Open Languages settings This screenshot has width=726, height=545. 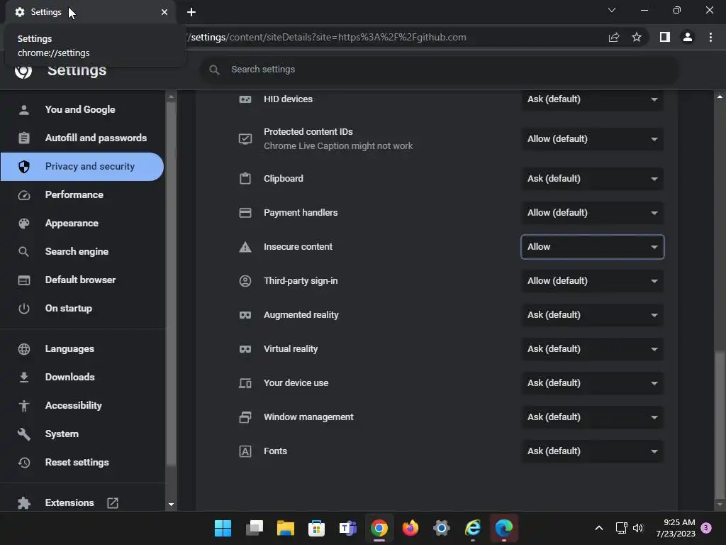(82, 349)
